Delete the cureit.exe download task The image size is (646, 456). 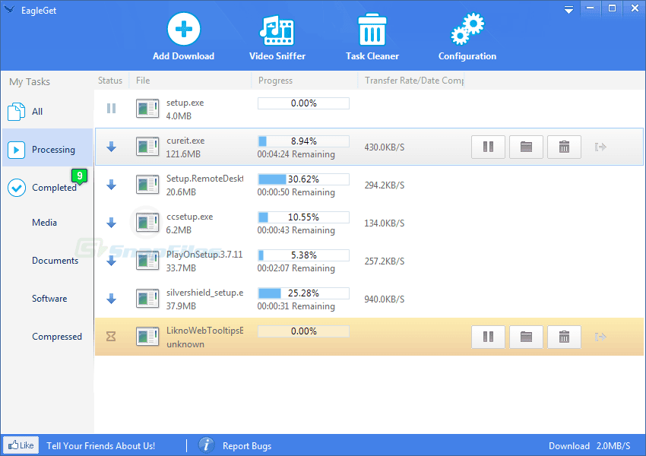pyautogui.click(x=564, y=147)
